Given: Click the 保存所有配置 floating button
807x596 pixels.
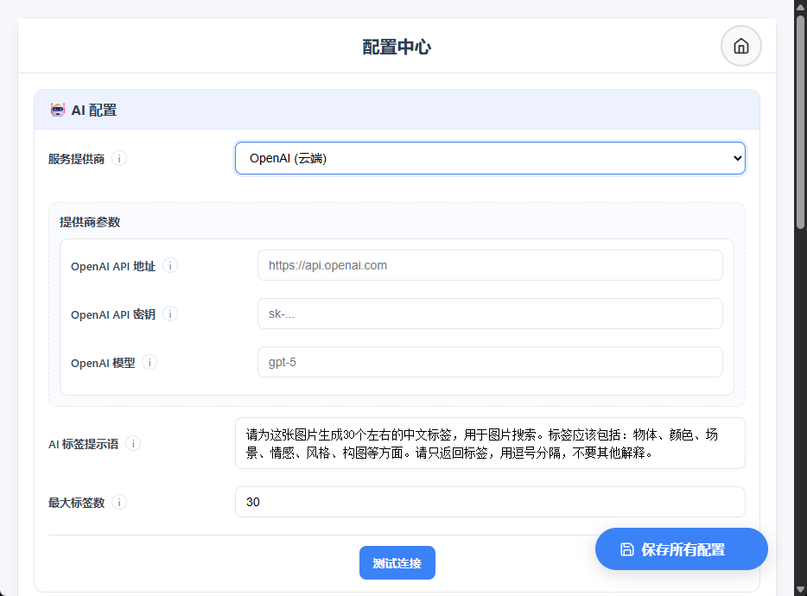Looking at the screenshot, I should 681,549.
